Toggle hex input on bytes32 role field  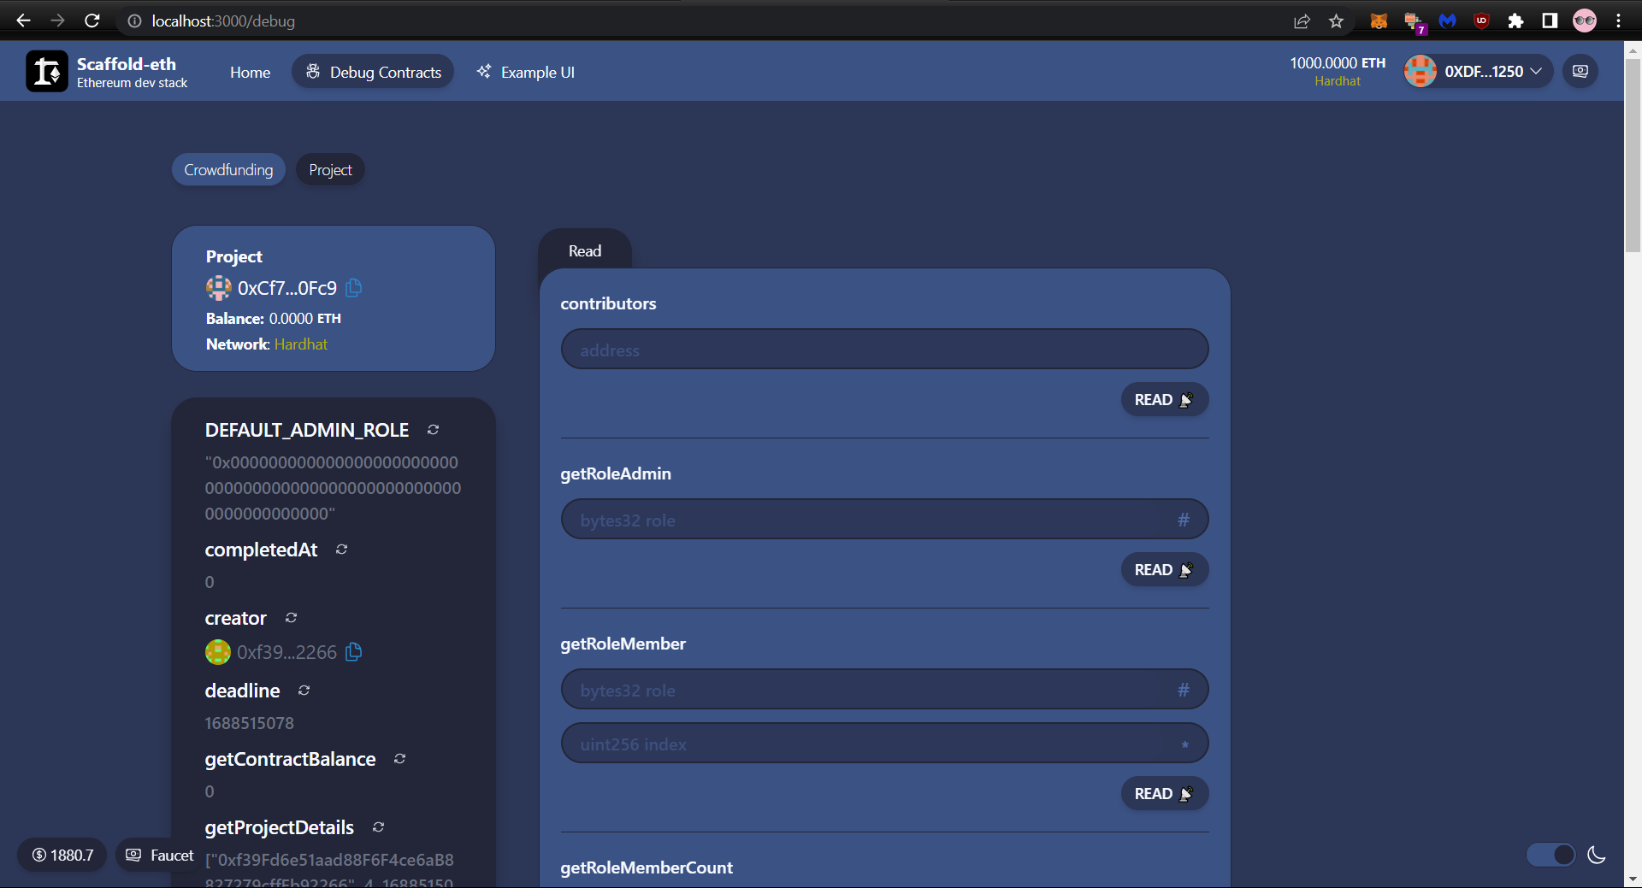pos(1184,519)
